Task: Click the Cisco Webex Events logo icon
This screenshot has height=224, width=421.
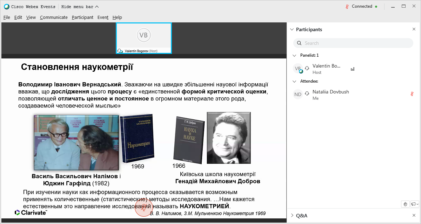Action: click(x=6, y=6)
